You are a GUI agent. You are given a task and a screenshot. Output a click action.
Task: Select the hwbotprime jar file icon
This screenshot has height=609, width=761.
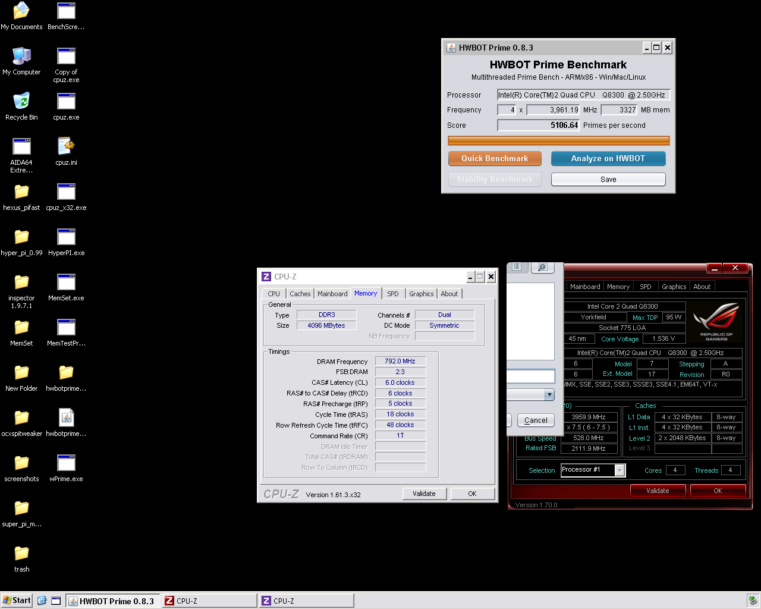[66, 423]
